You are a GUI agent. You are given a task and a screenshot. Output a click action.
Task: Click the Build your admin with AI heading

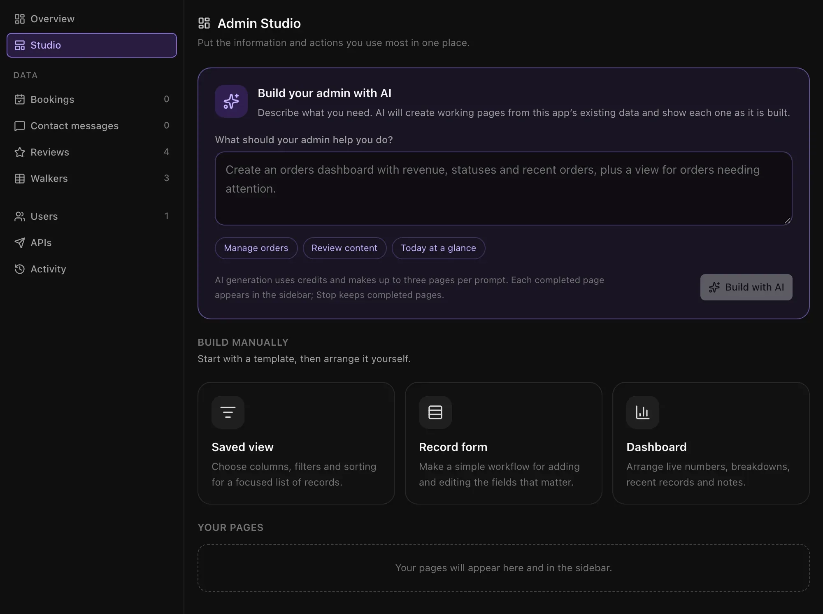click(x=324, y=93)
